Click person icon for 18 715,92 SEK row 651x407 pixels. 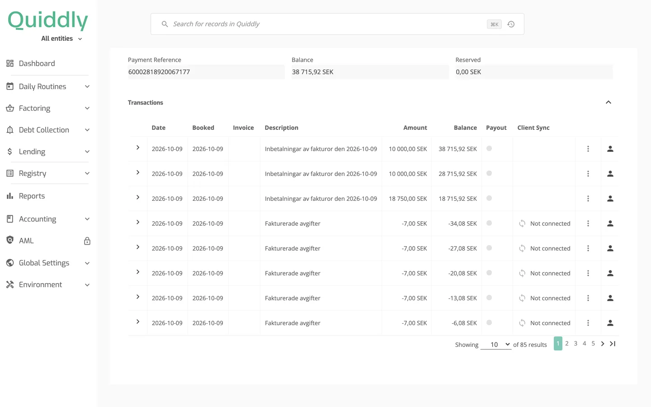tap(610, 199)
